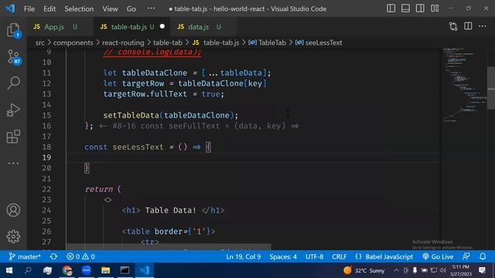
Task: Switch to the data.js tab
Action: (198, 27)
